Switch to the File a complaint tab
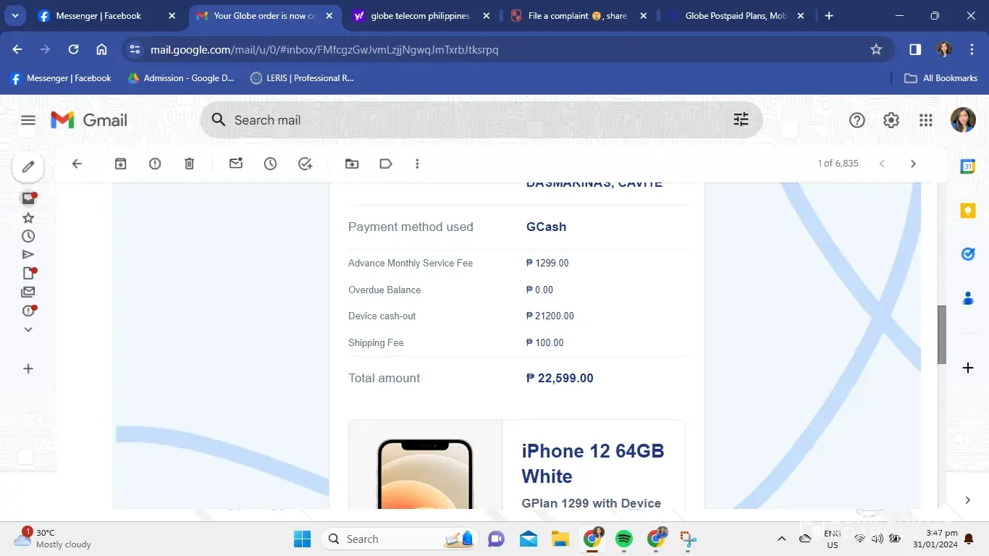The width and height of the screenshot is (989, 556). coord(578,16)
